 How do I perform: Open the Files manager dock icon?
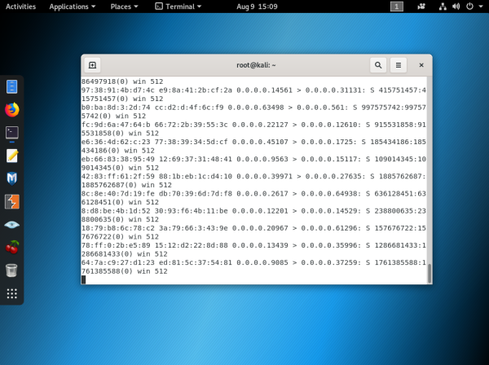pyautogui.click(x=11, y=86)
